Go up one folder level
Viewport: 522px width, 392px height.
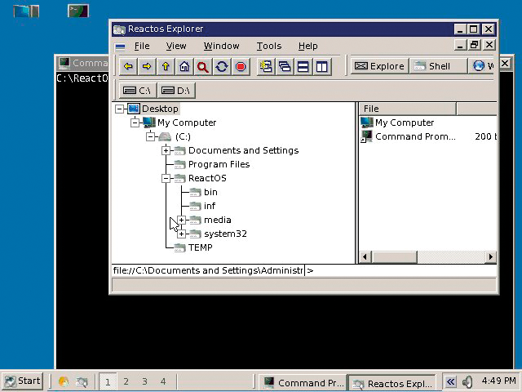click(166, 67)
